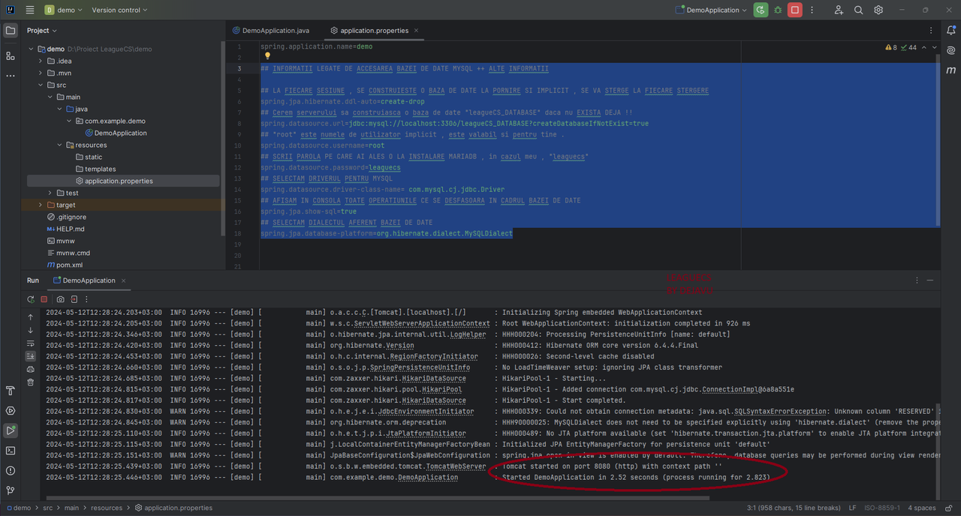Open IDE settings gear icon
This screenshot has width=961, height=516.
click(878, 10)
